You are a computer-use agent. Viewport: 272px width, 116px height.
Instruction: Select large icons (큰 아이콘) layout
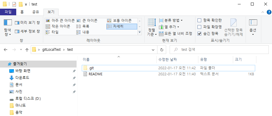pyautogui.click(x=87, y=21)
